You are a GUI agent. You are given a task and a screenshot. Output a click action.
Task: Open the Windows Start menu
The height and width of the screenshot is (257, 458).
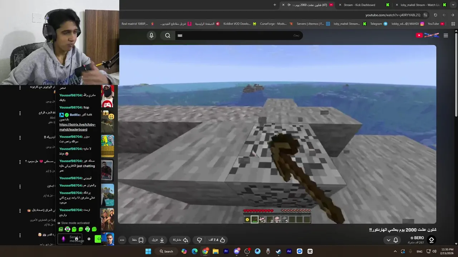[148, 251]
